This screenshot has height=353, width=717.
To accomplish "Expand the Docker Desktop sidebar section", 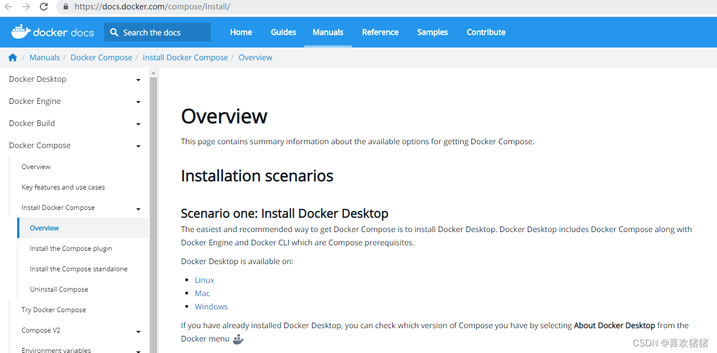I will coord(138,80).
